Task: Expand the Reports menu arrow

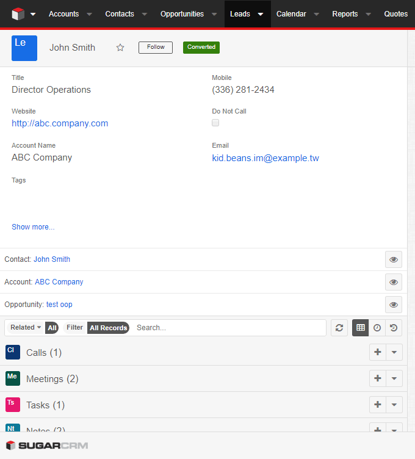Action: pyautogui.click(x=369, y=14)
